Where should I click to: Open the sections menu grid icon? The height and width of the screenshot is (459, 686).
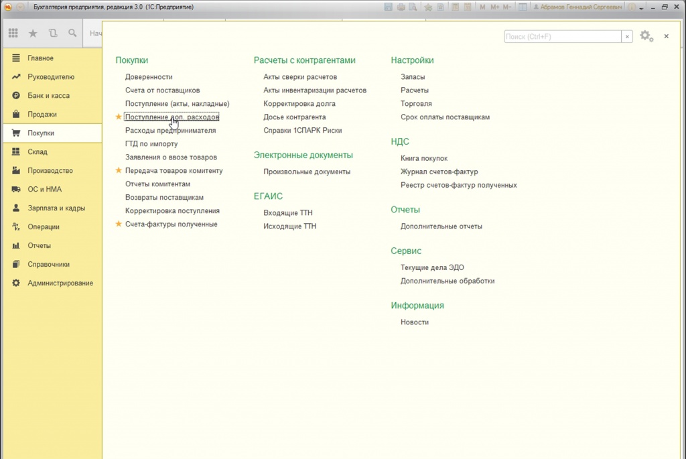(x=13, y=34)
